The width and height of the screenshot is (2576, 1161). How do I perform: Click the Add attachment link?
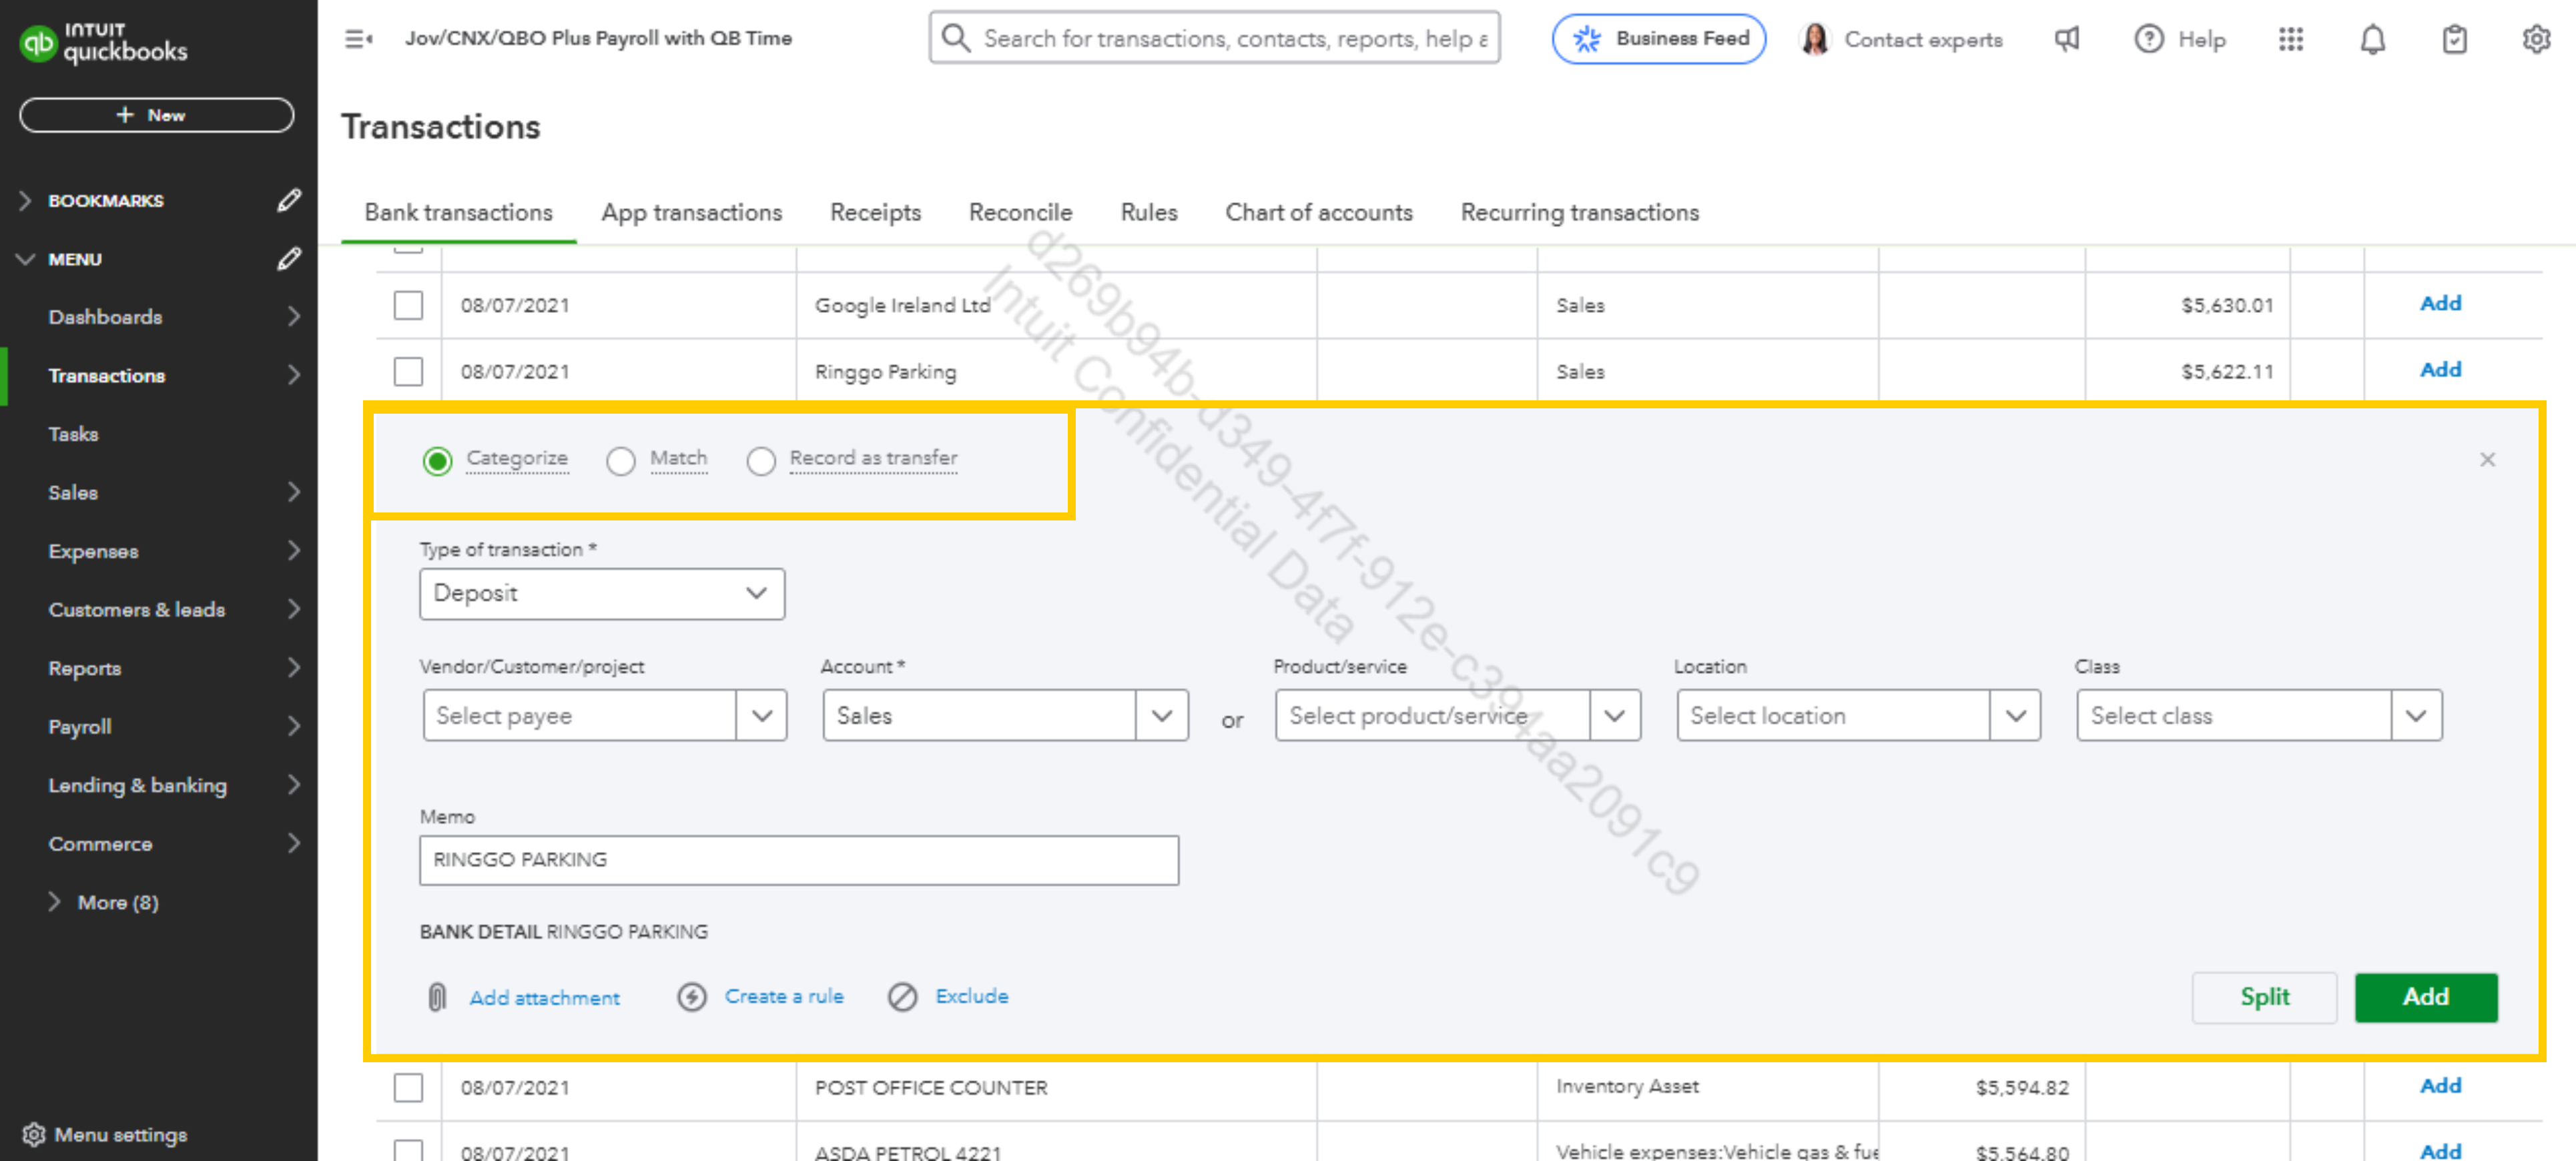[x=545, y=998]
